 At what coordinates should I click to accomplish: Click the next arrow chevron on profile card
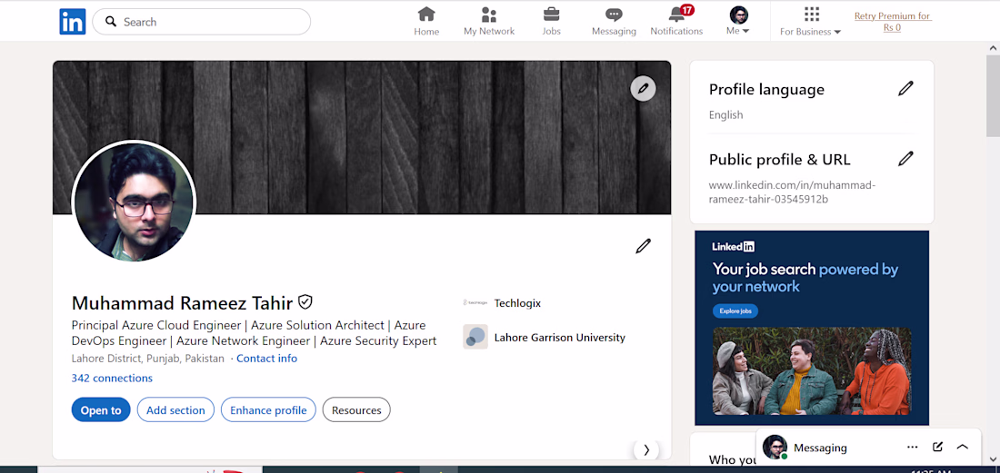(646, 450)
